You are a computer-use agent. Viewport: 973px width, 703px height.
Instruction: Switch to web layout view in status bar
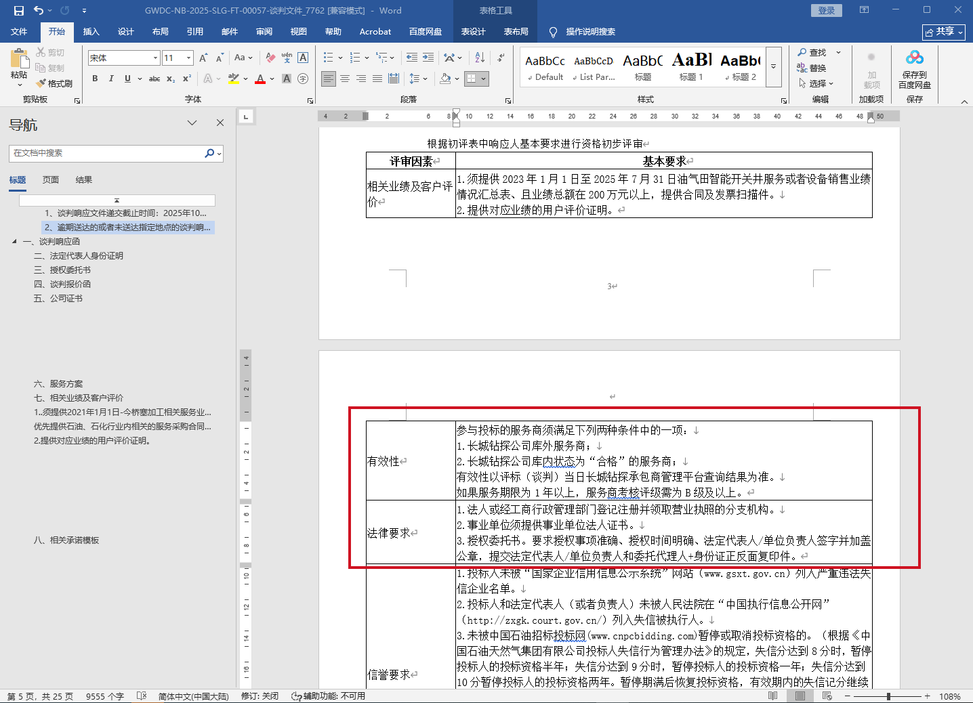point(827,696)
